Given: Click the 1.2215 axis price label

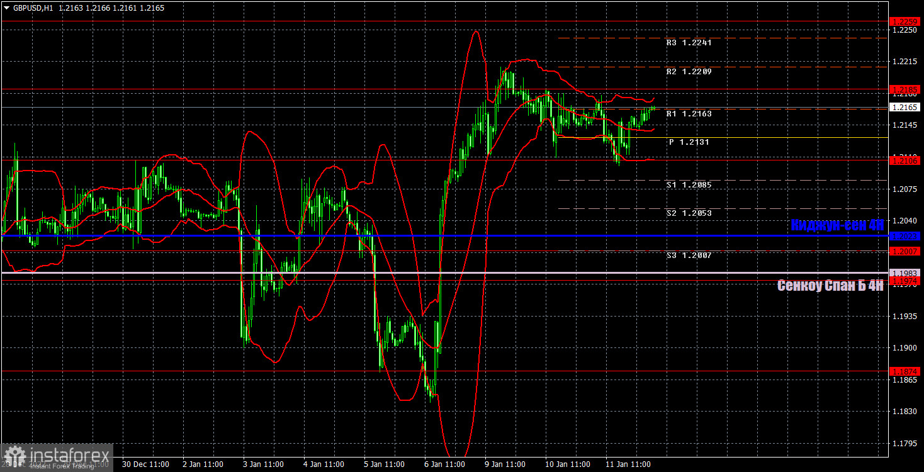Looking at the screenshot, I should pyautogui.click(x=906, y=62).
